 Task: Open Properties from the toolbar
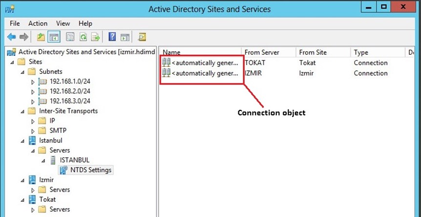(x=70, y=37)
